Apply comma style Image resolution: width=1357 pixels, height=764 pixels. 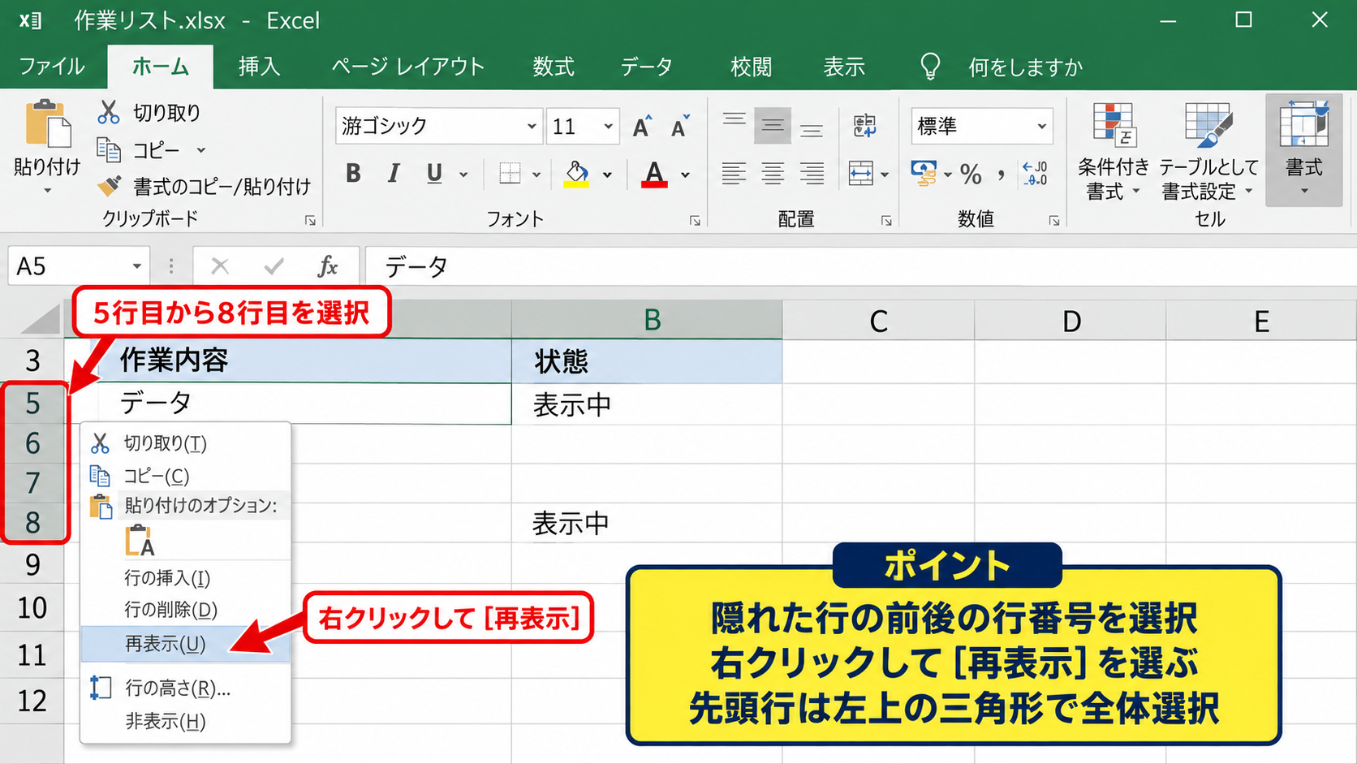tap(1002, 174)
